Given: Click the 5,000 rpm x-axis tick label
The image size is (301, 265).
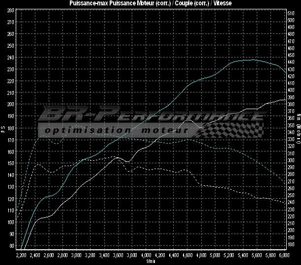Looking at the screenshot, I should point(215,256).
